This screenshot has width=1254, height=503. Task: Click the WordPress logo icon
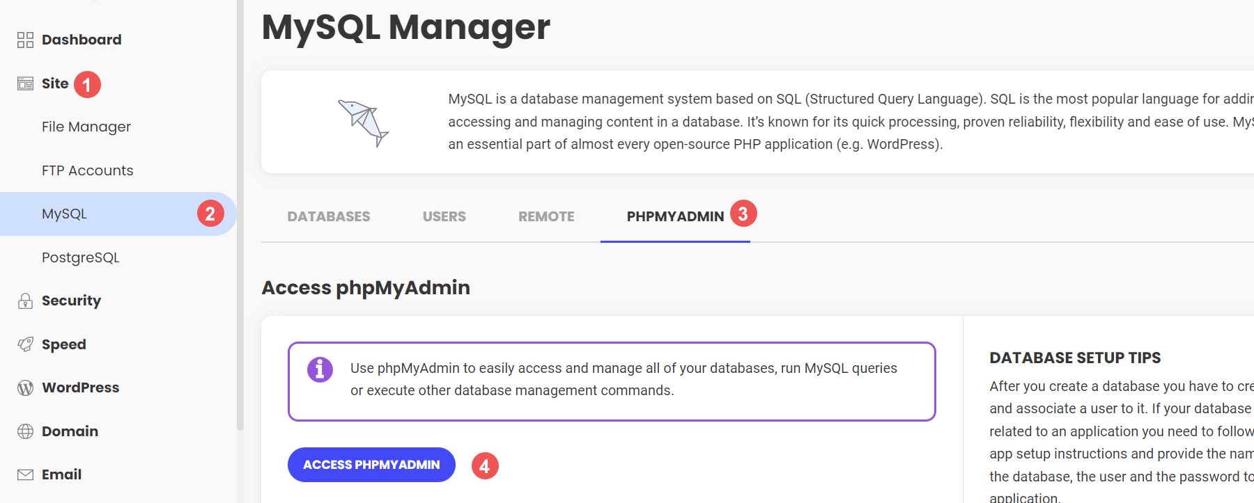[x=26, y=388]
